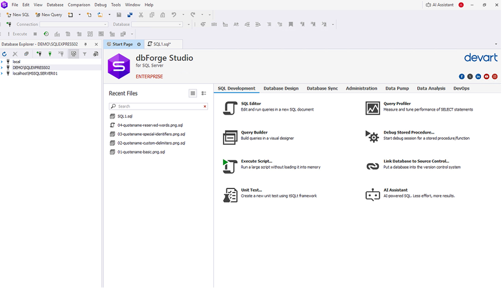
Task: Open the document tabs list dropdown arrow
Action: [x=496, y=45]
